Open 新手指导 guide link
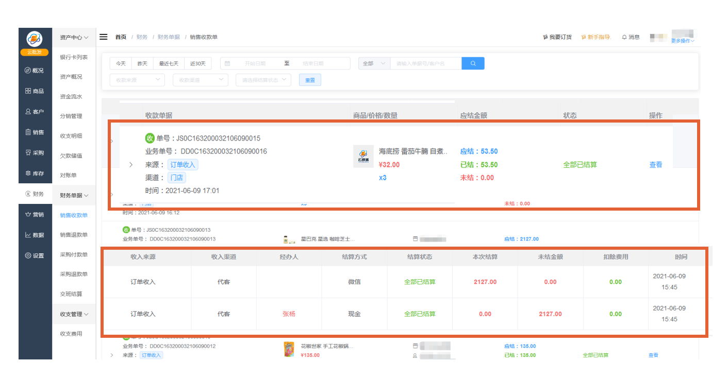728x379 pixels. (x=595, y=37)
